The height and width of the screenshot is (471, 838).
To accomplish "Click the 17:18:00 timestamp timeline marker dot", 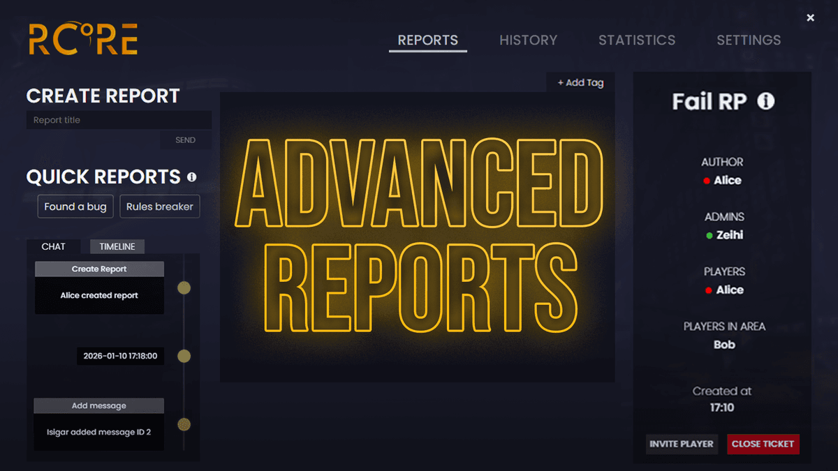I will [184, 356].
